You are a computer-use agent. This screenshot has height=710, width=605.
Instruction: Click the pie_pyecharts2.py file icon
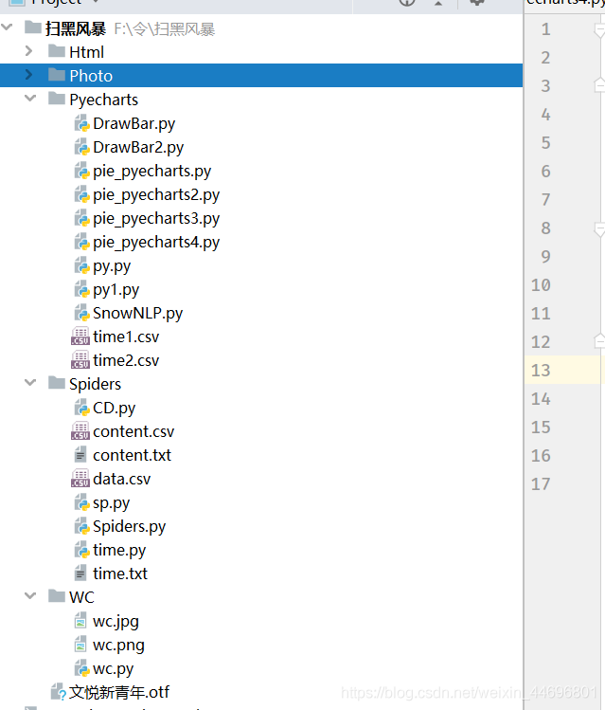click(x=81, y=194)
